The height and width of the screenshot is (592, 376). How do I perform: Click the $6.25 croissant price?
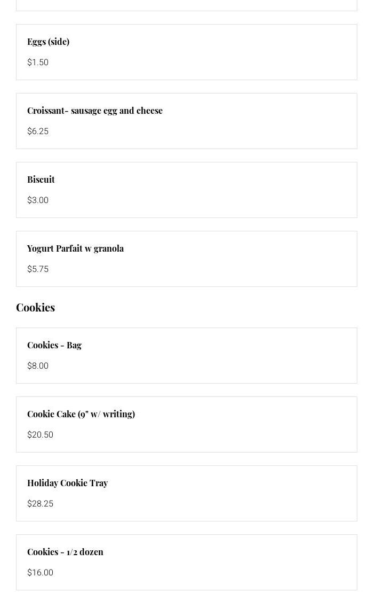pyautogui.click(x=38, y=131)
